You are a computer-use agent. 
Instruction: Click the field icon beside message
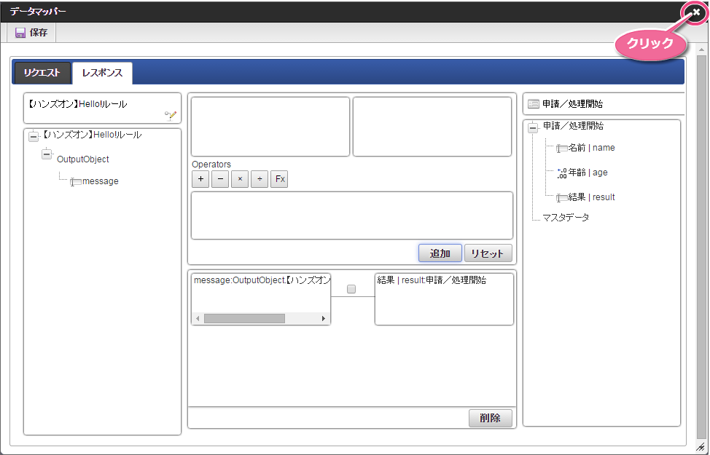(x=76, y=182)
